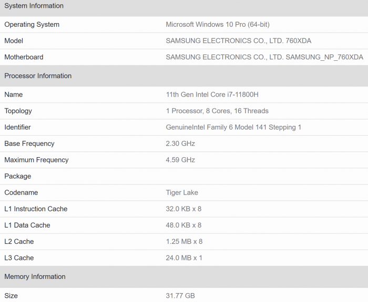Select the Operating System row label
Screen dimensions: 368x302
tap(32, 25)
